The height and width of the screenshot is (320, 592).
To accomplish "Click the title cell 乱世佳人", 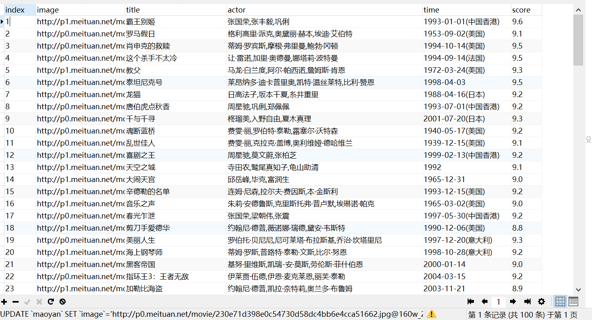I will [x=175, y=143].
